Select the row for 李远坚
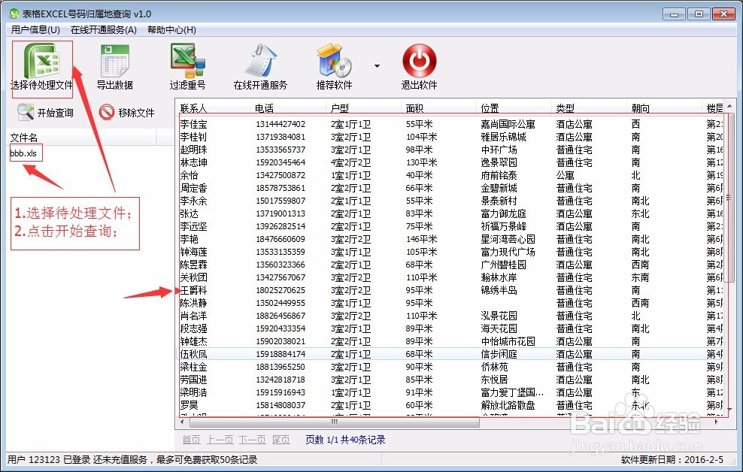This screenshot has width=743, height=472. (x=450, y=226)
